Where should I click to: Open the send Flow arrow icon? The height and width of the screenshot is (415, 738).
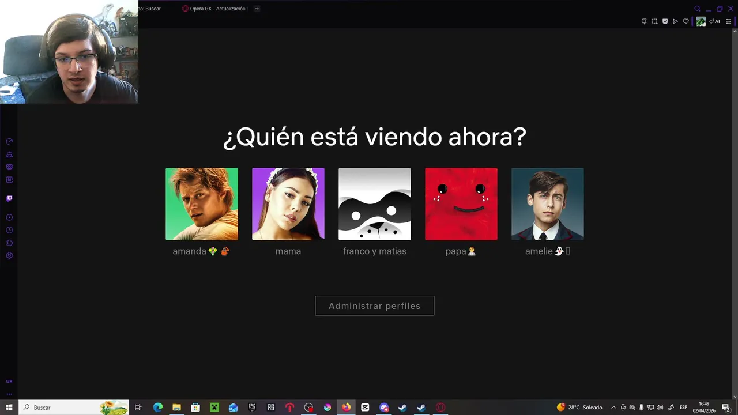[x=675, y=21]
